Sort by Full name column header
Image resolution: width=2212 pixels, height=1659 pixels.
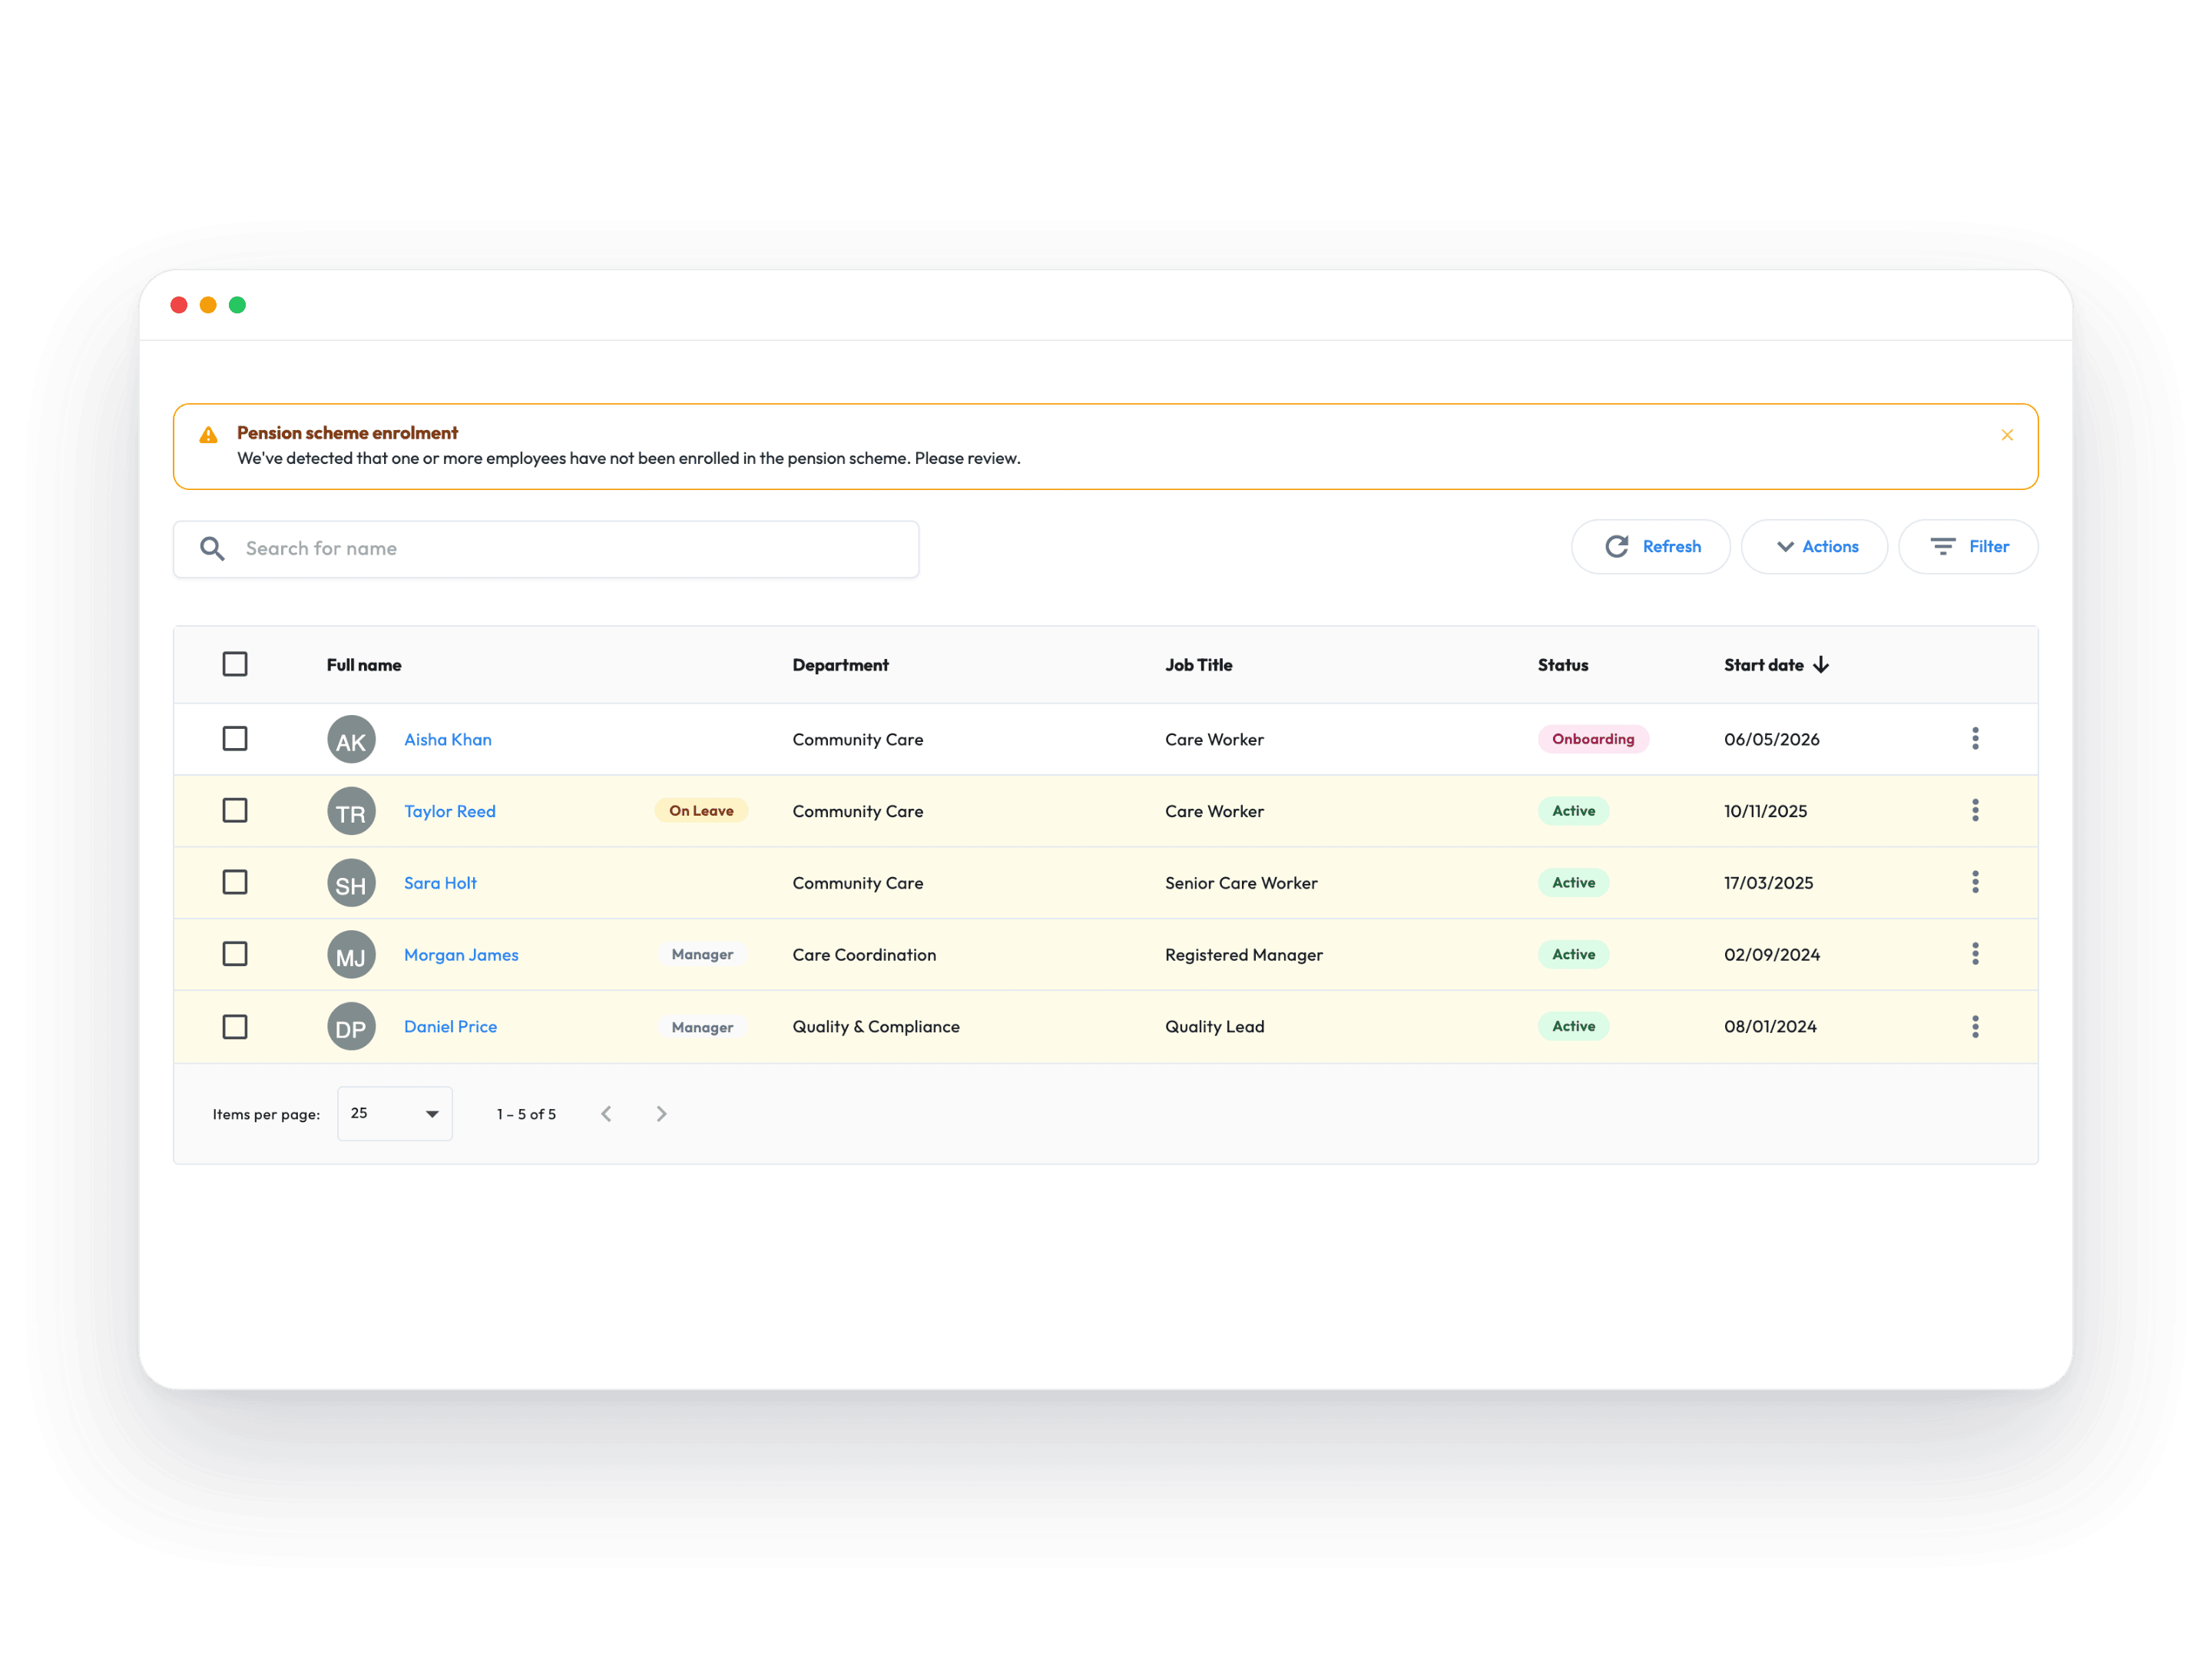[x=364, y=665]
